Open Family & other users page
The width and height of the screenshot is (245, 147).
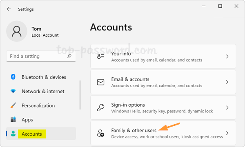click(163, 133)
